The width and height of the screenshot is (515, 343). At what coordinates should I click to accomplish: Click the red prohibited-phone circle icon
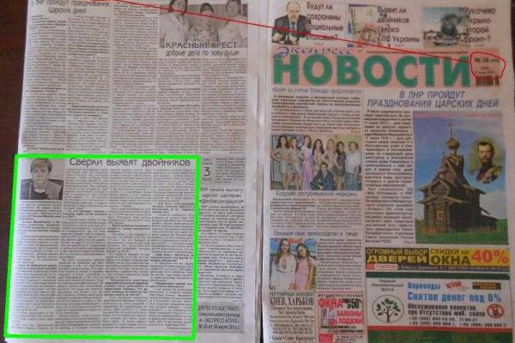click(x=494, y=310)
